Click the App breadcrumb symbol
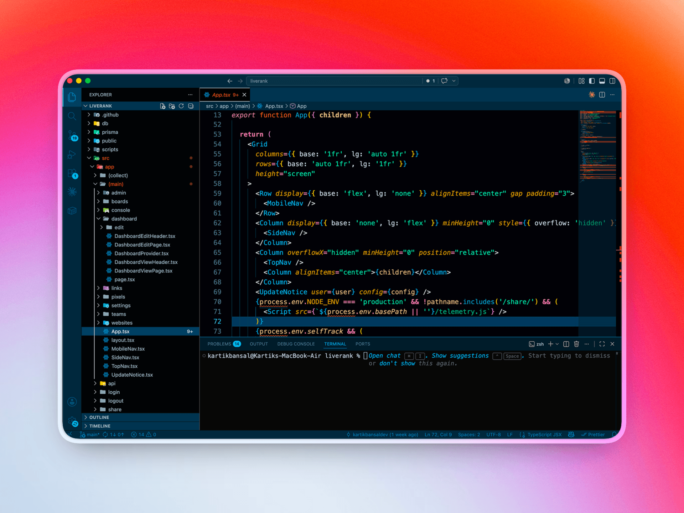 298,106
